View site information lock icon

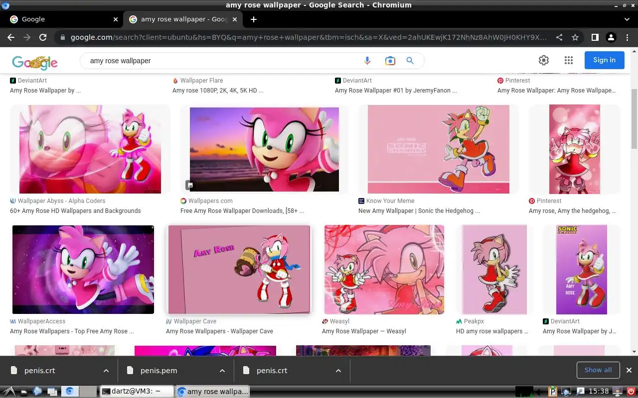coord(62,37)
